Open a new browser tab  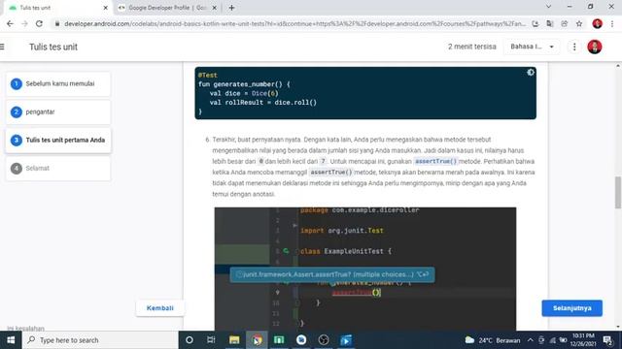[x=231, y=8]
